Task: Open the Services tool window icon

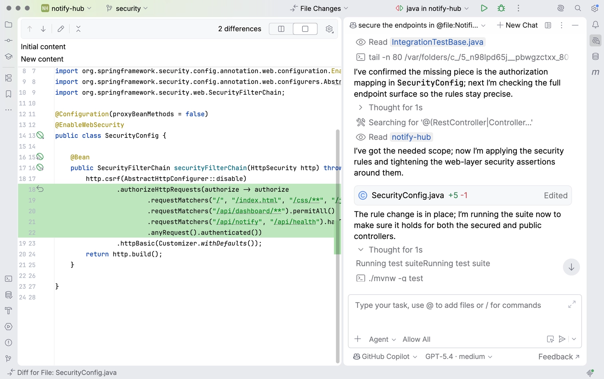Action: pyautogui.click(x=8, y=327)
